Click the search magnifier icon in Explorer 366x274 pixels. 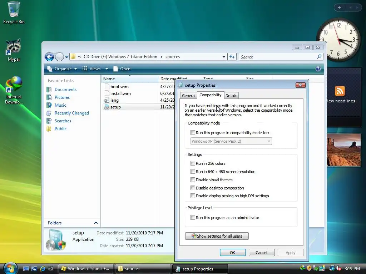coord(319,57)
